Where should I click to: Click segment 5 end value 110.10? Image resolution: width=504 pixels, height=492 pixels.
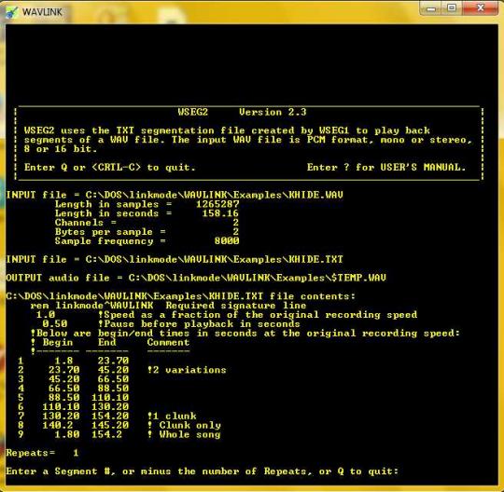[110, 398]
